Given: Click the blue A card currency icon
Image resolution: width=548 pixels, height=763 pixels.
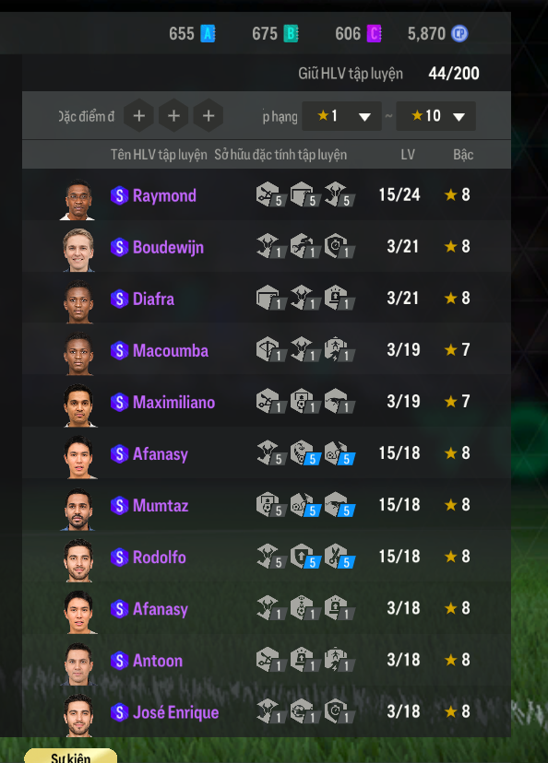Looking at the screenshot, I should (208, 33).
